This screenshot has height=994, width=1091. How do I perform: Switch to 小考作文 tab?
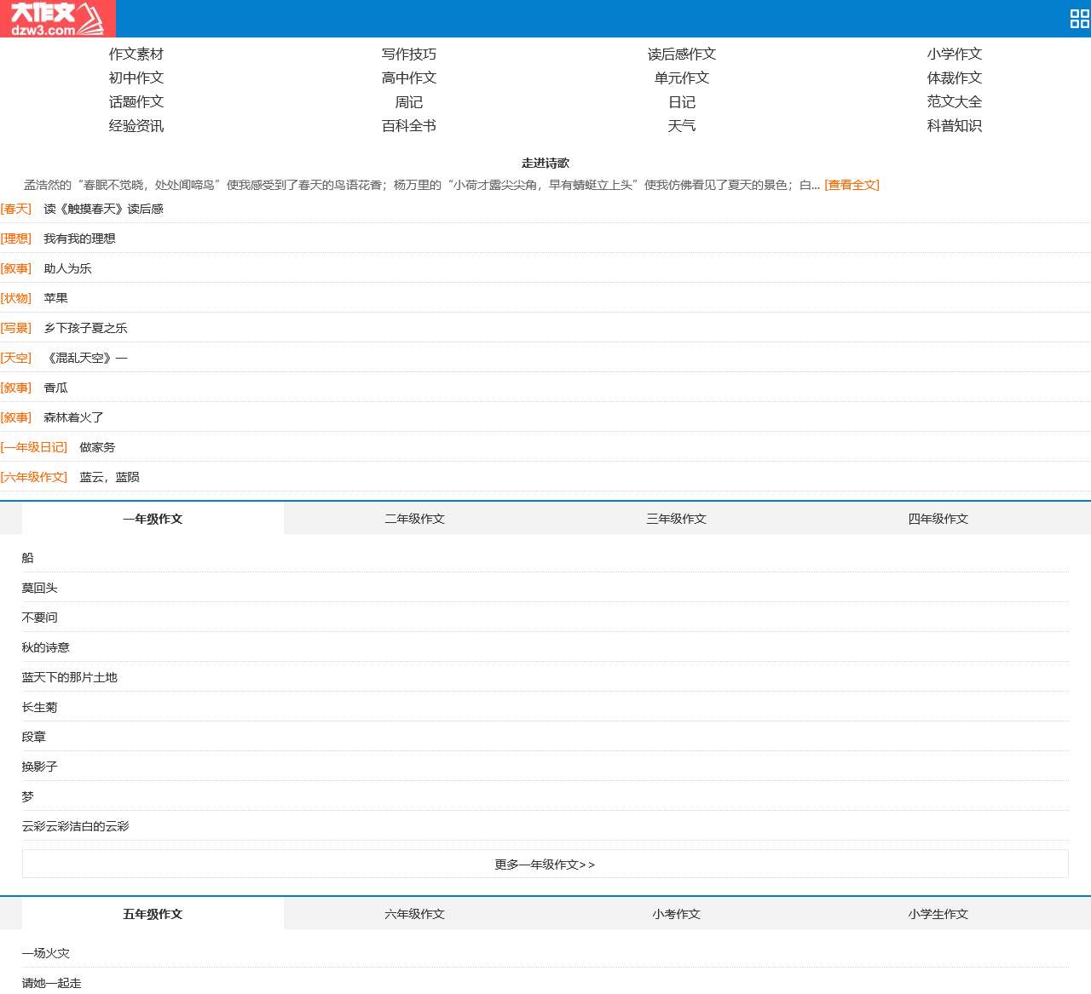point(676,914)
